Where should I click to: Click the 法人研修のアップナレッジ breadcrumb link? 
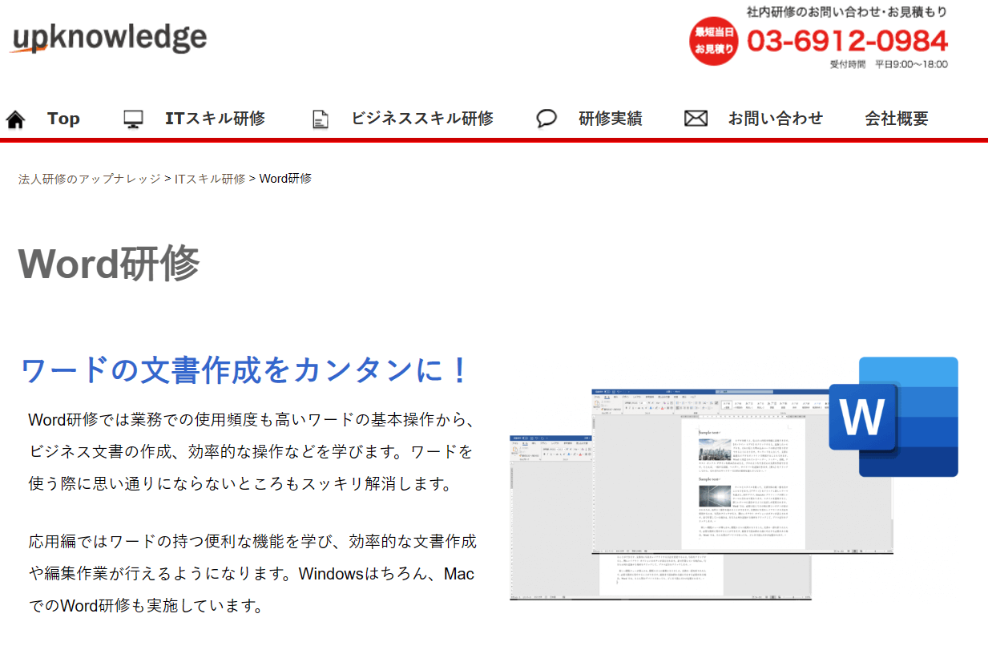click(x=90, y=179)
